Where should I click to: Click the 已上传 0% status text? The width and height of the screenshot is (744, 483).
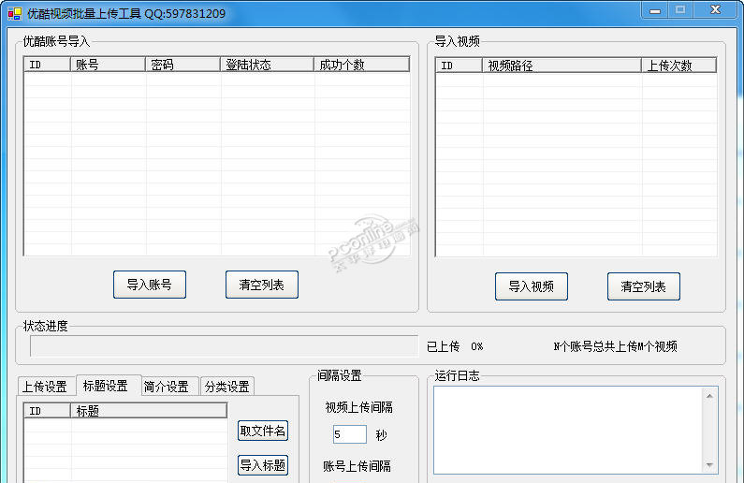pos(455,347)
